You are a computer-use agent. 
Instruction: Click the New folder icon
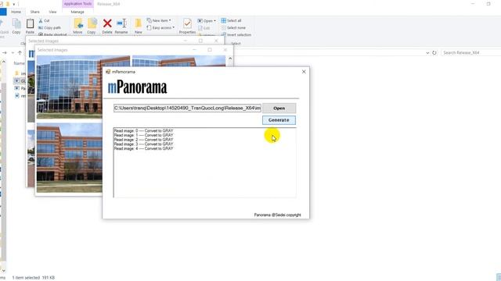tap(138, 26)
